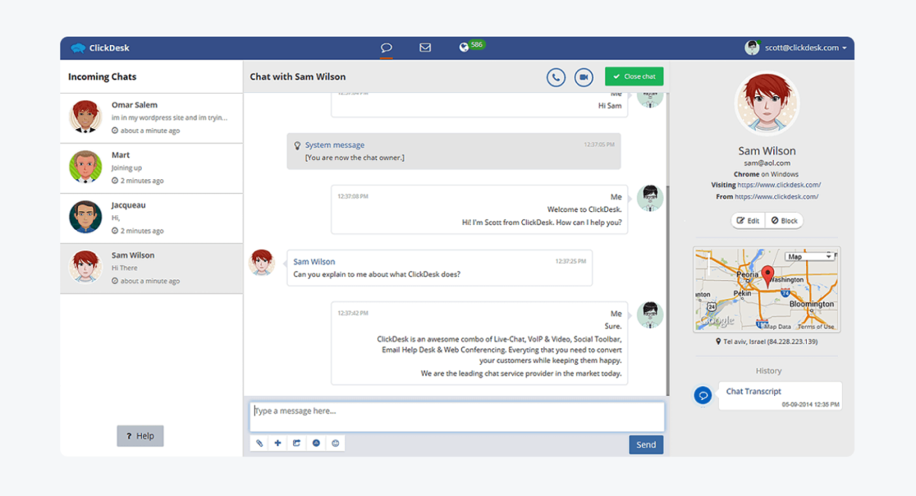Select Omar Salem's chat from Incoming Chats
The width and height of the screenshot is (916, 496).
[150, 117]
